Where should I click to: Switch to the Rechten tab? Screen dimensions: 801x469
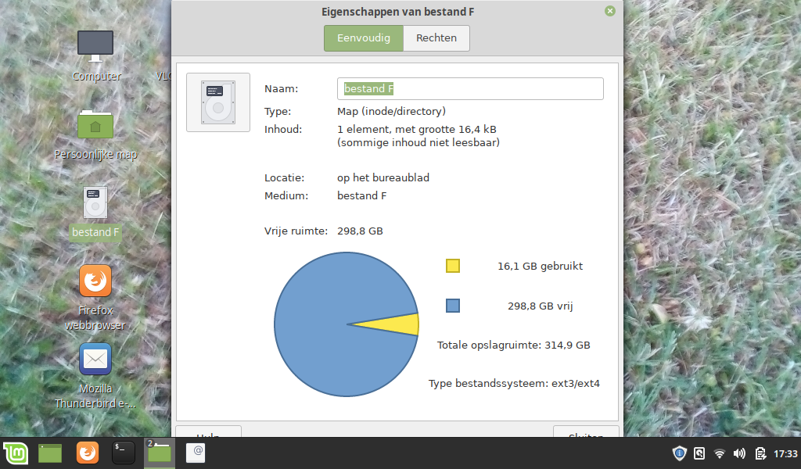click(436, 38)
